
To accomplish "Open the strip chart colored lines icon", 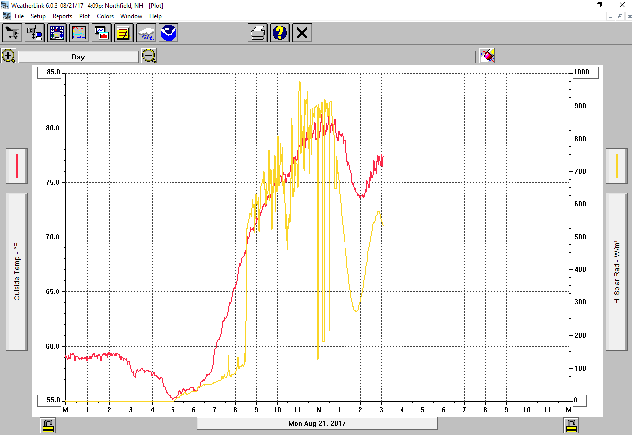I will click(x=79, y=33).
